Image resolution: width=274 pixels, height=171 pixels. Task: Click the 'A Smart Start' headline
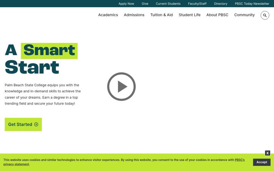click(x=41, y=59)
